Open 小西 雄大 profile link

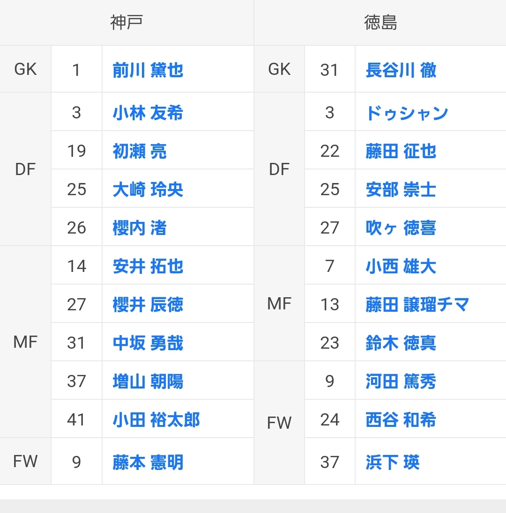[401, 266]
